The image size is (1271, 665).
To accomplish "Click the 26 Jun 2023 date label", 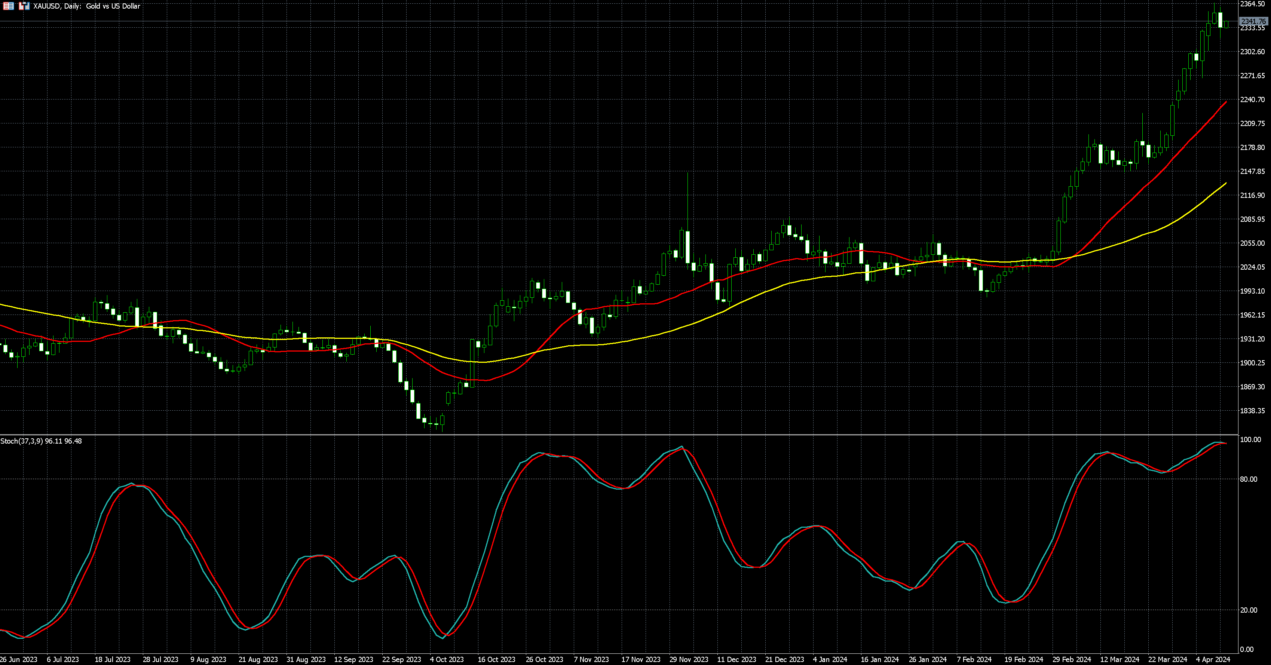I will (x=19, y=659).
